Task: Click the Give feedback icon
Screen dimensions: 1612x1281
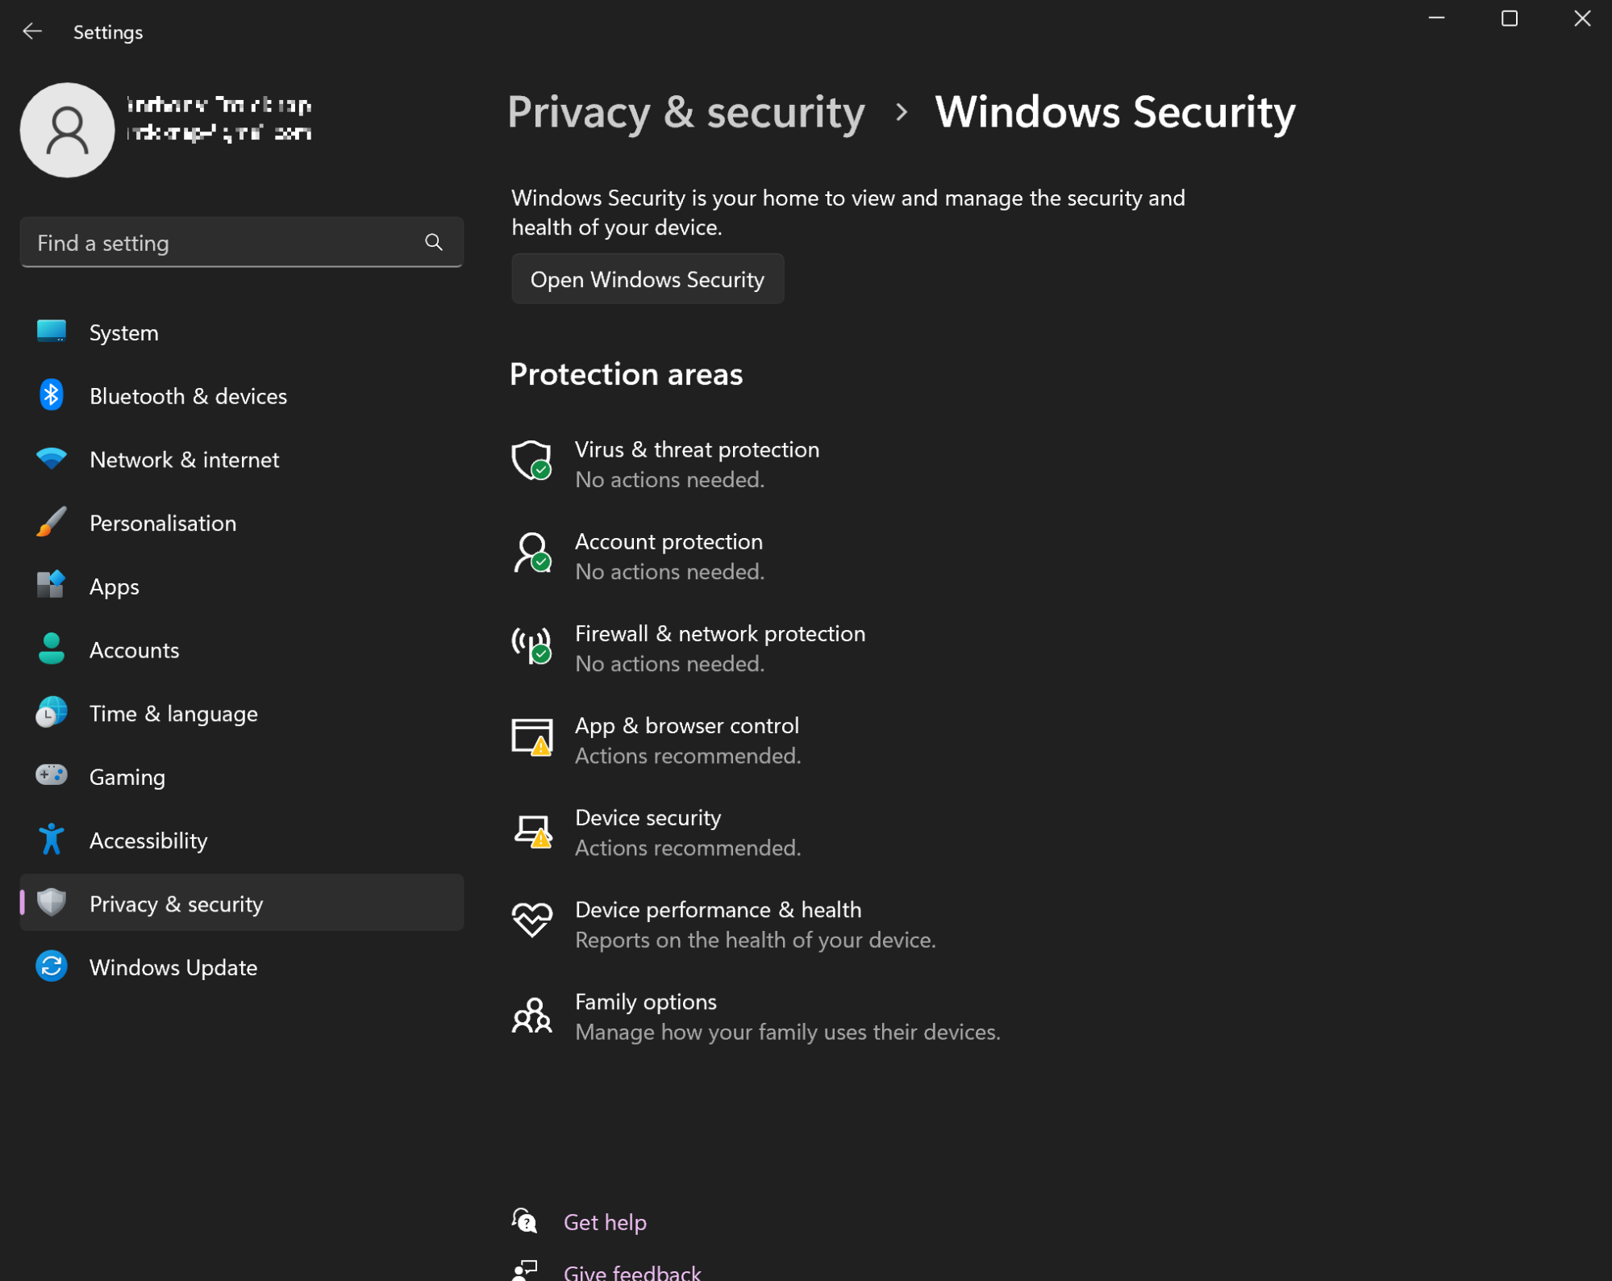Action: pos(524,1271)
